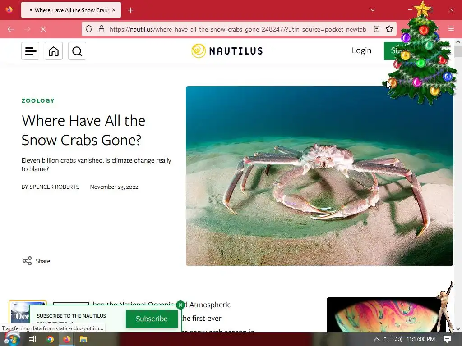Click the page vertical scrollbar thumb

tap(458, 52)
